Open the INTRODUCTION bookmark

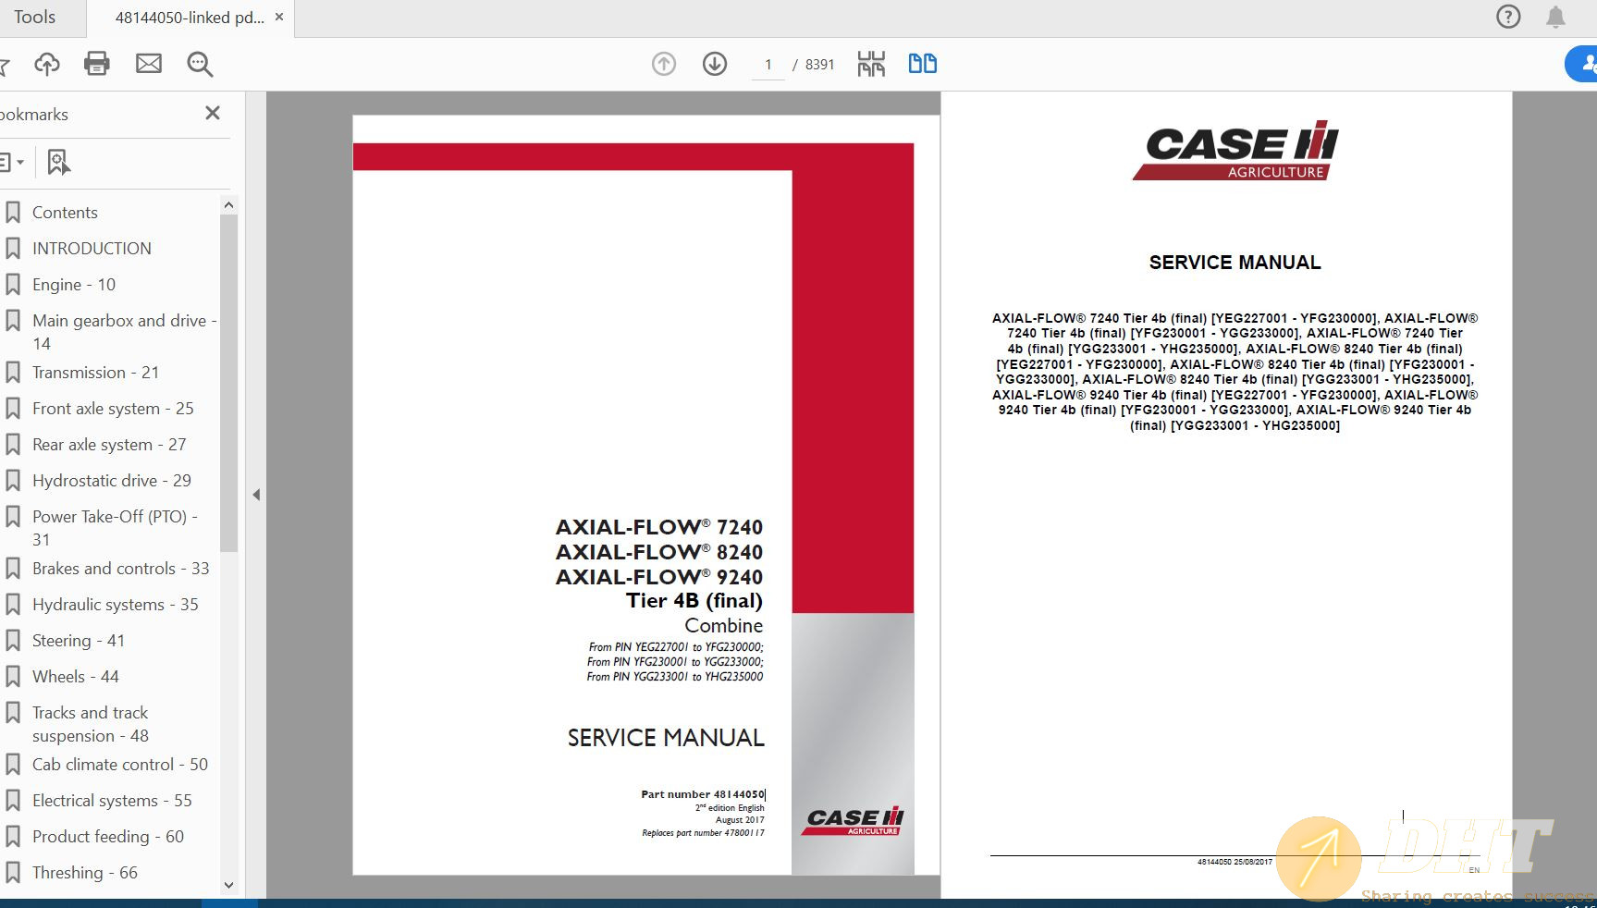click(92, 249)
